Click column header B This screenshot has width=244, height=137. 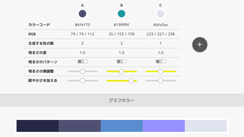[121, 5]
